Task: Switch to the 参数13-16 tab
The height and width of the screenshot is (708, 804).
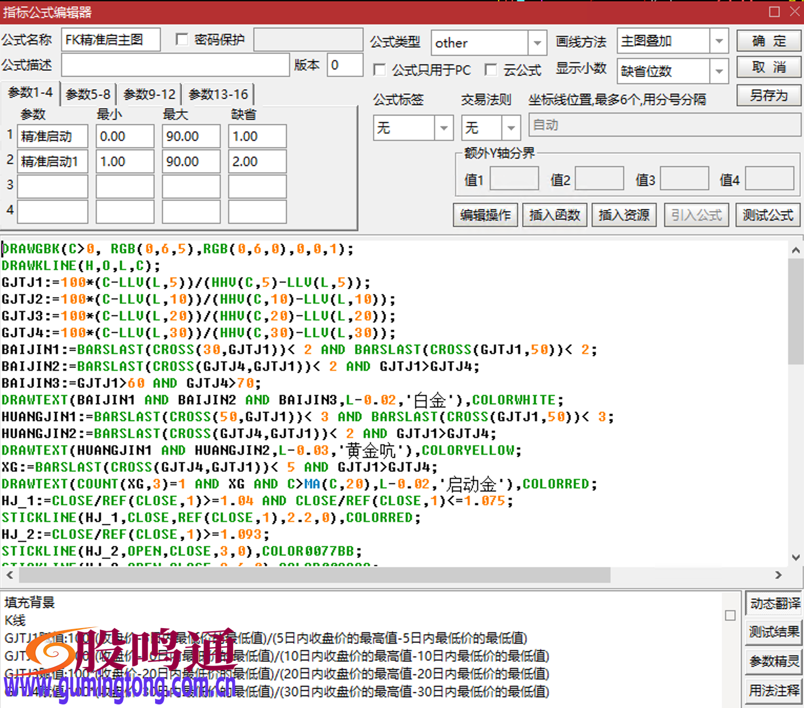Action: click(218, 94)
